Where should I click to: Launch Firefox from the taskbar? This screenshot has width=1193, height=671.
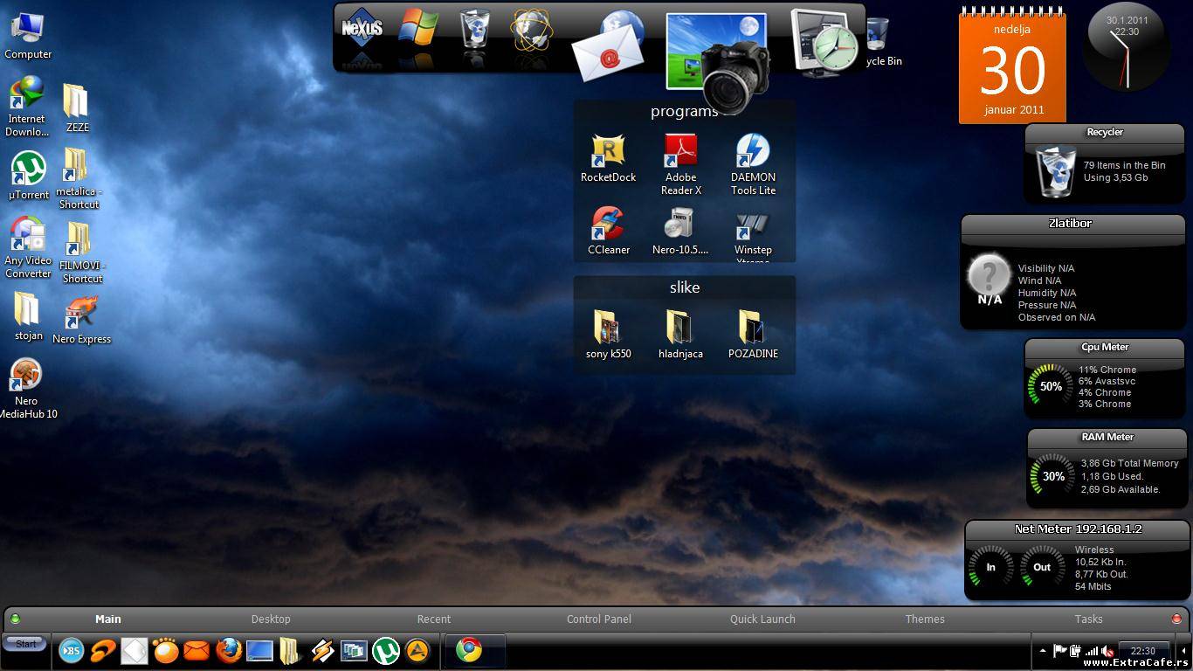click(x=229, y=651)
